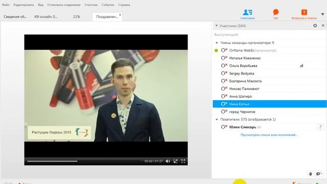Image resolution: width=327 pixels, height=184 pixels.
Task: Close the Участники panel
Action: click(323, 26)
